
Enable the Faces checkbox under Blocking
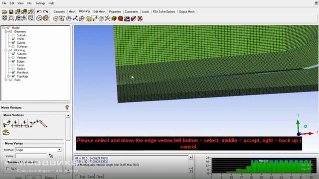click(13, 65)
